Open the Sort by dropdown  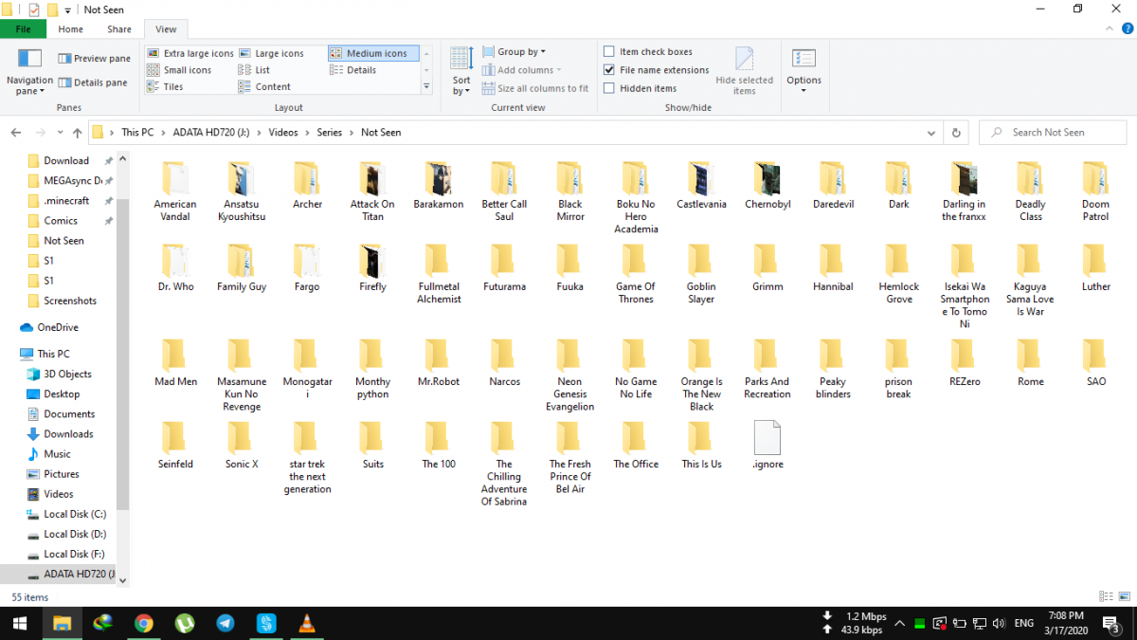coord(461,70)
